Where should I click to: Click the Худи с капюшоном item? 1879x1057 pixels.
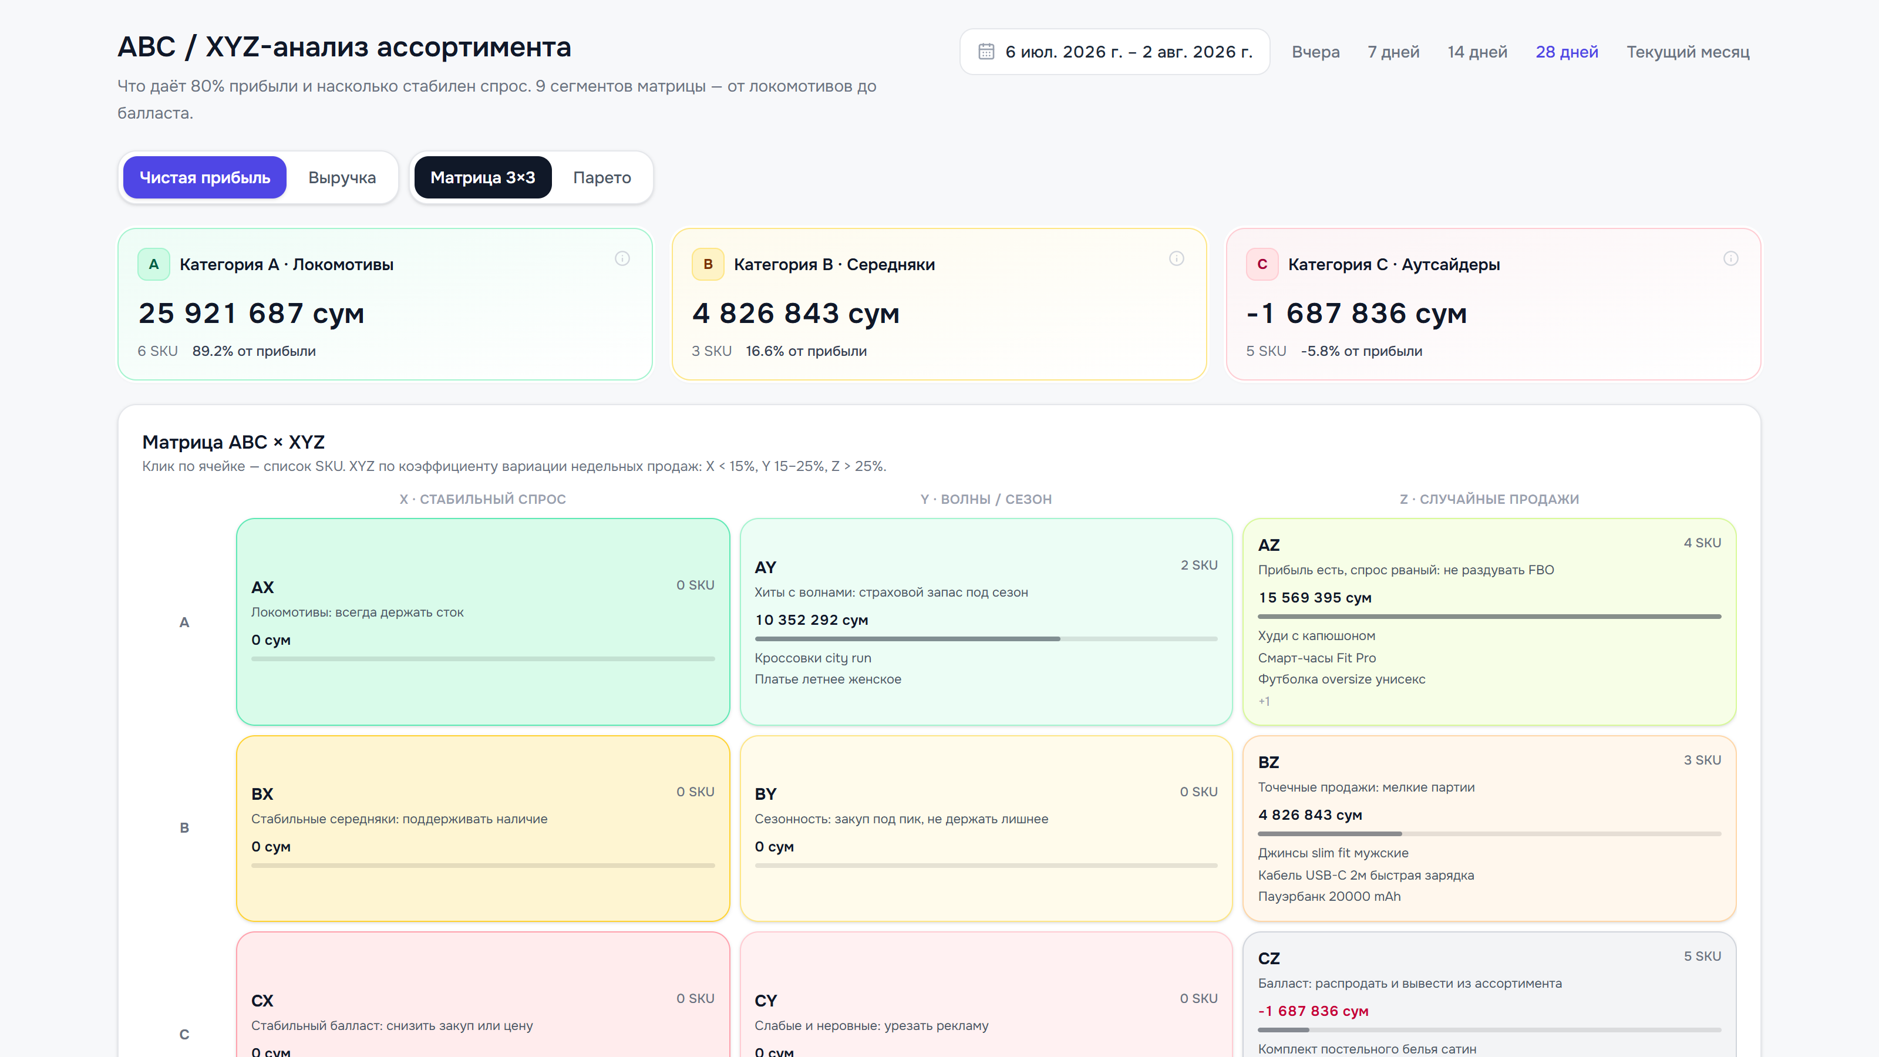[x=1316, y=635]
